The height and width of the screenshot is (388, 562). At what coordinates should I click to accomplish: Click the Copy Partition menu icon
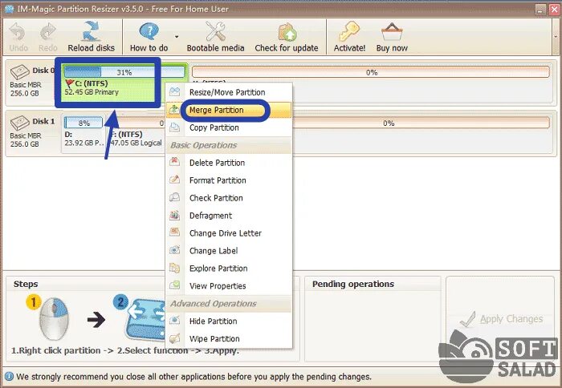(174, 127)
